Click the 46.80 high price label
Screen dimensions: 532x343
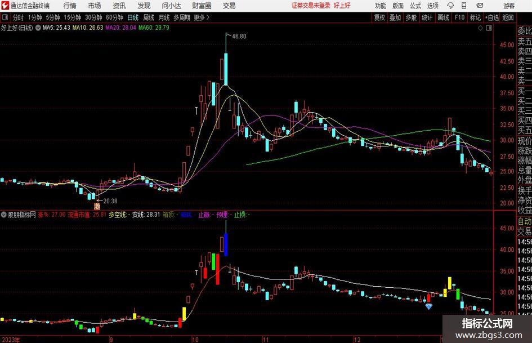click(239, 37)
